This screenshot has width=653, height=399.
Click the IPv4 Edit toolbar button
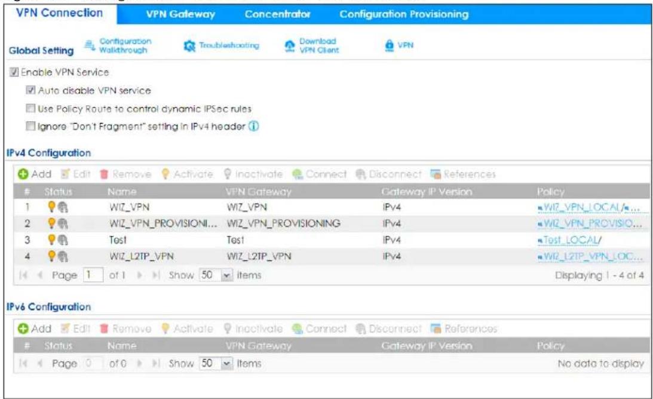click(x=75, y=174)
